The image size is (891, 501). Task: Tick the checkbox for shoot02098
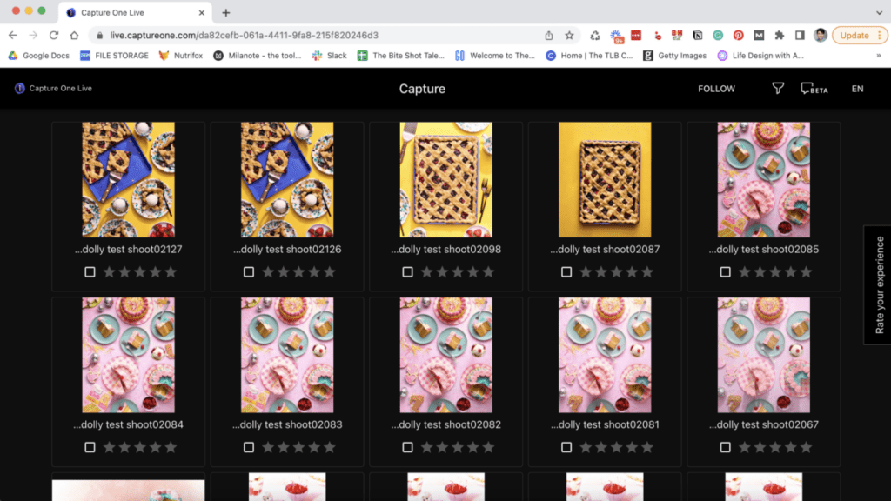pyautogui.click(x=407, y=272)
